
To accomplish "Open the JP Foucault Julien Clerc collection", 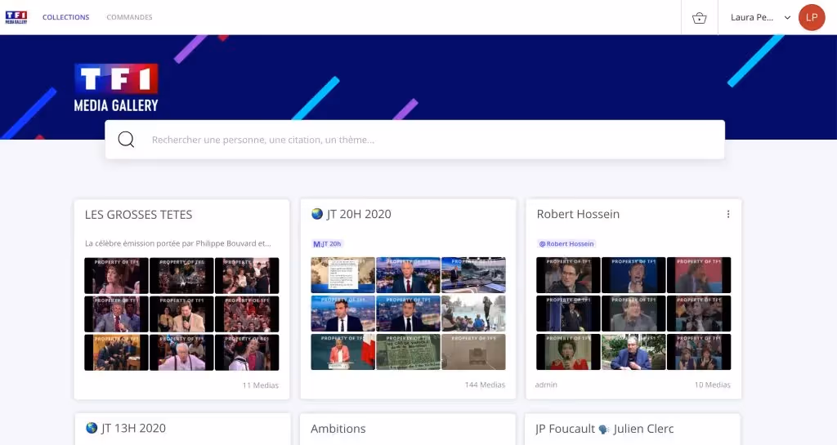I will pyautogui.click(x=604, y=429).
